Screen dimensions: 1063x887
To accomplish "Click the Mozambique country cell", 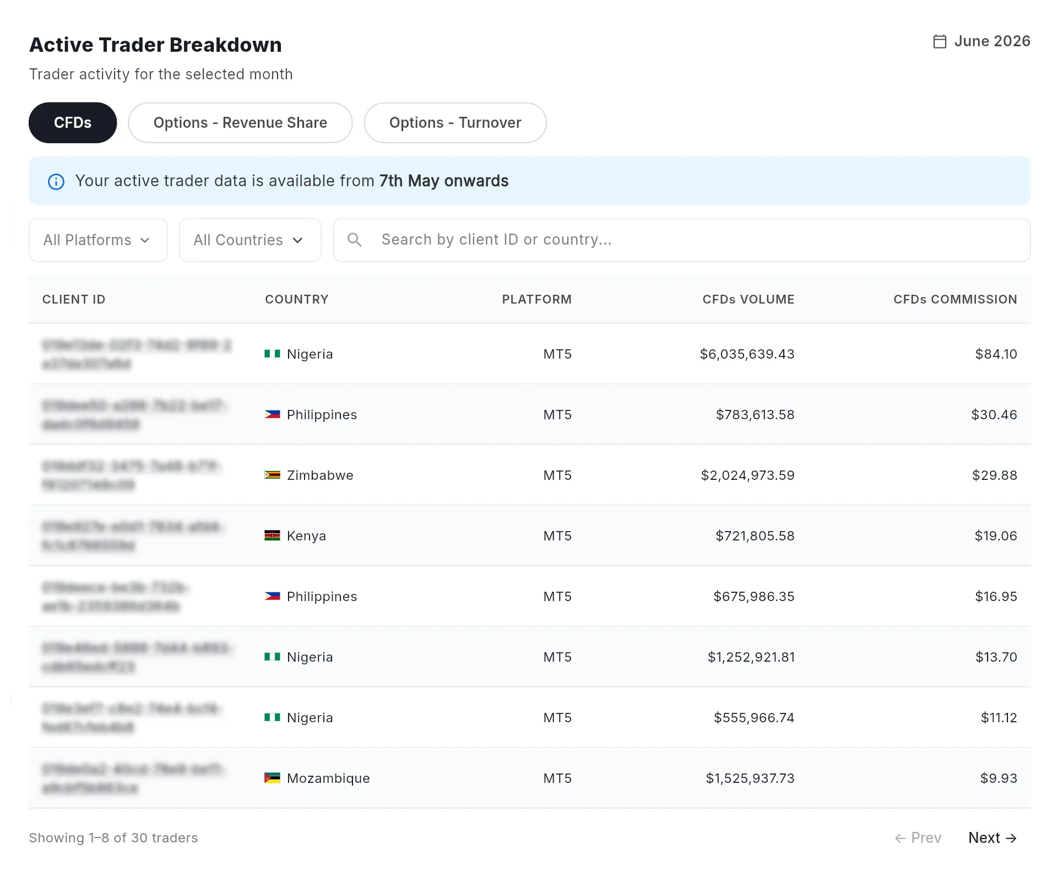I will click(317, 778).
